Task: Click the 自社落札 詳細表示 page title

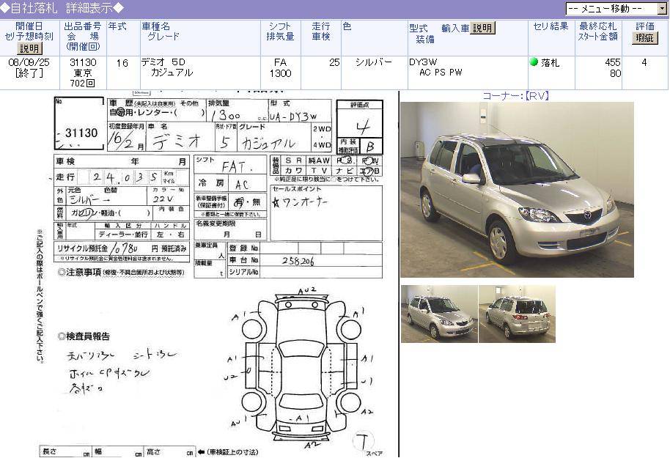Action: (62, 7)
